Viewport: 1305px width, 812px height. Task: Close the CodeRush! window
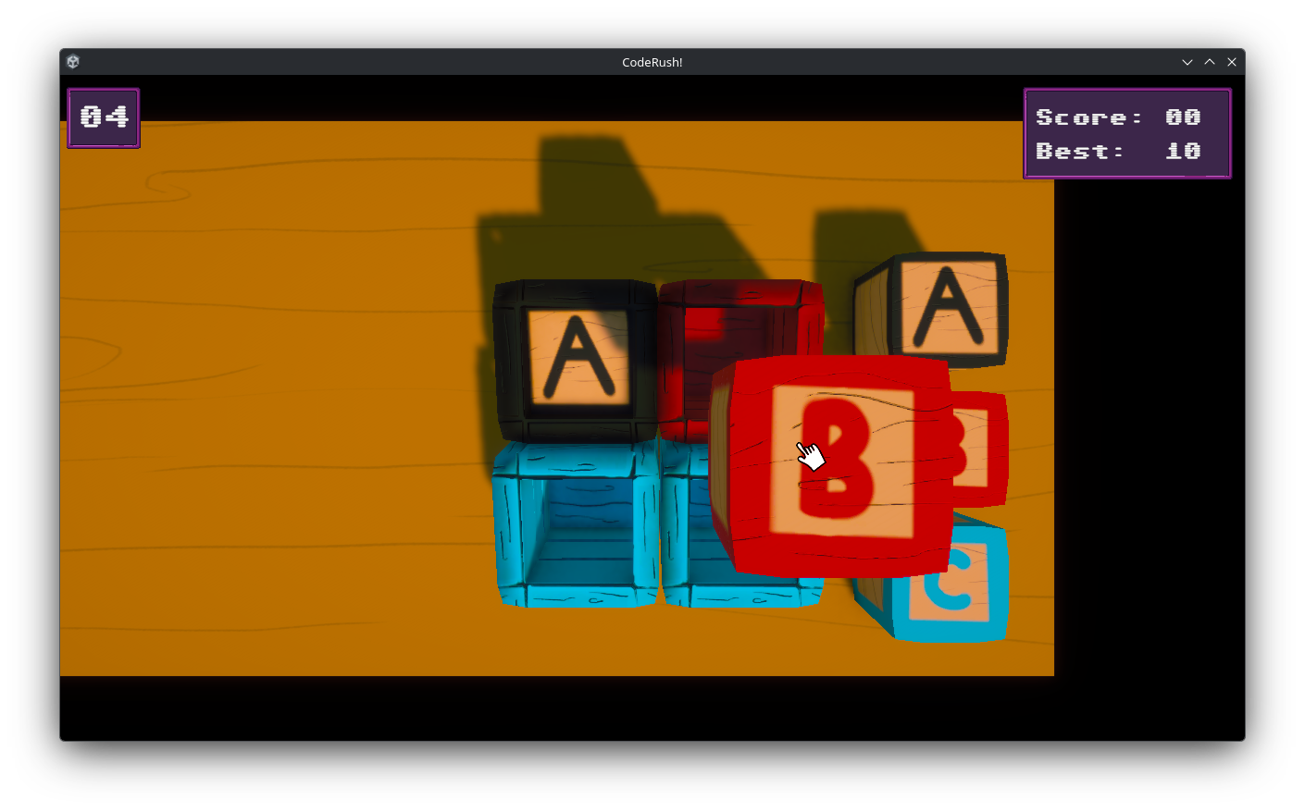[x=1232, y=62]
